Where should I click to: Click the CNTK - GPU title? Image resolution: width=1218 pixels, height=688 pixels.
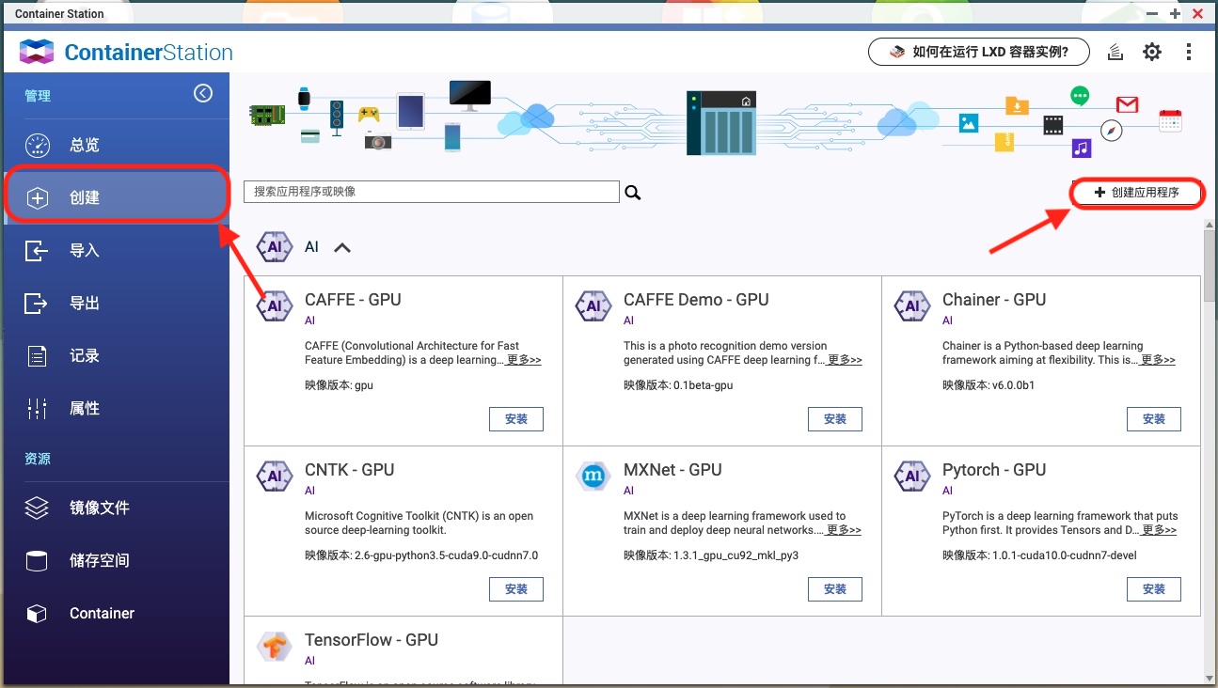[x=350, y=470]
